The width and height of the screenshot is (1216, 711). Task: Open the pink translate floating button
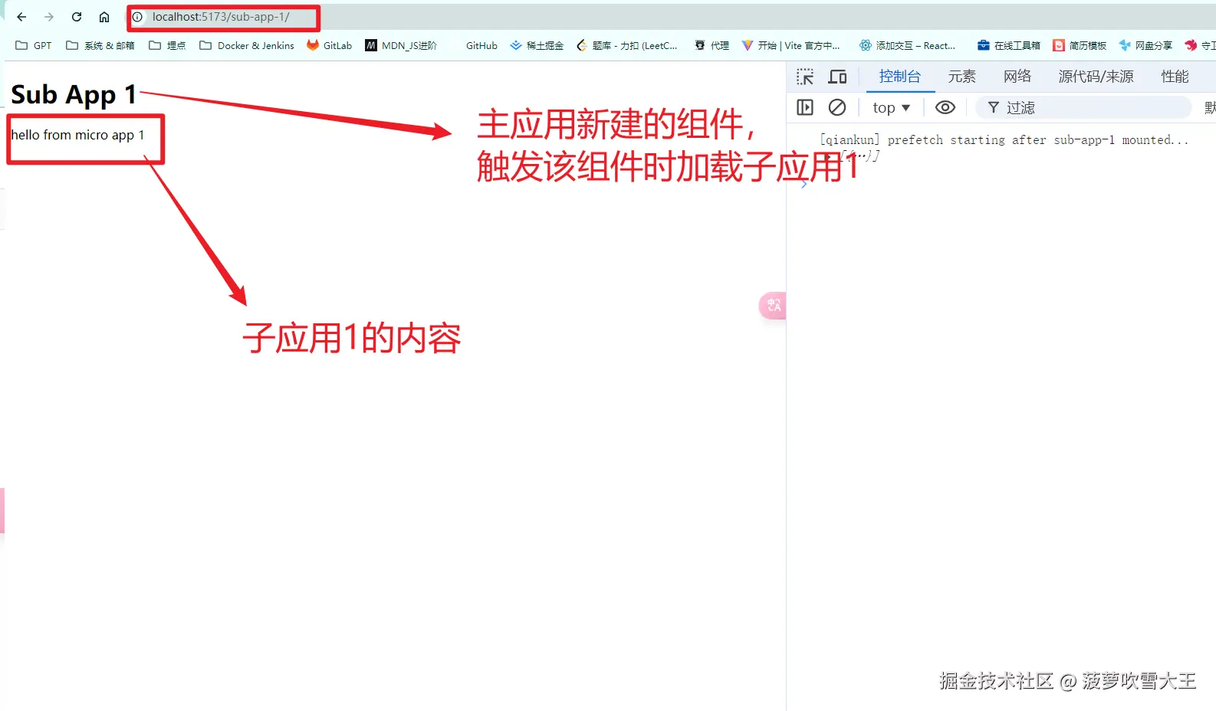tap(773, 306)
